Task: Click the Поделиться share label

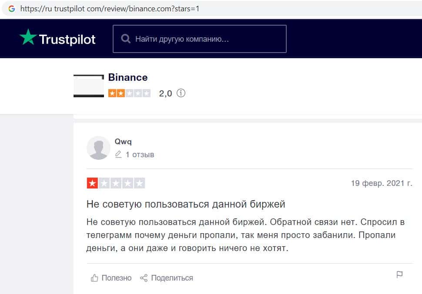Action: (x=172, y=277)
